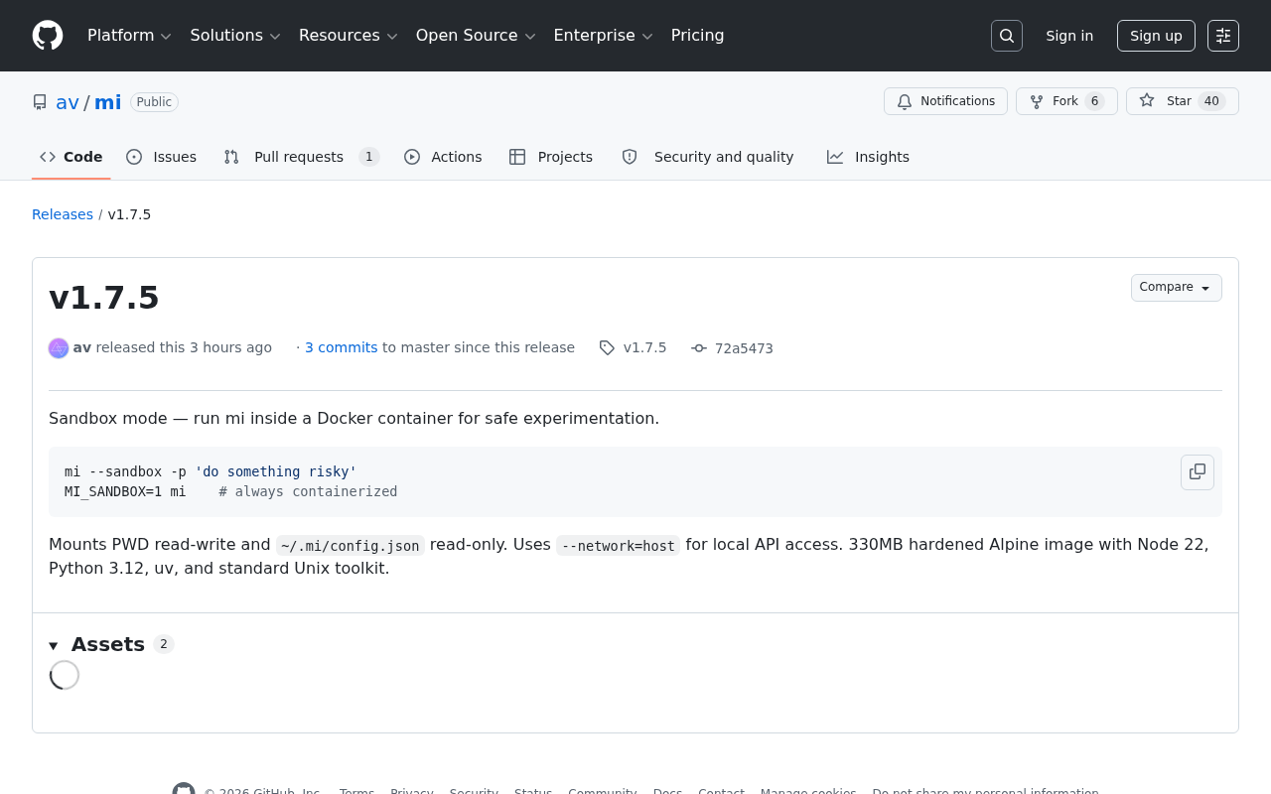Click the Sign up button
The width and height of the screenshot is (1271, 794).
pos(1156,36)
